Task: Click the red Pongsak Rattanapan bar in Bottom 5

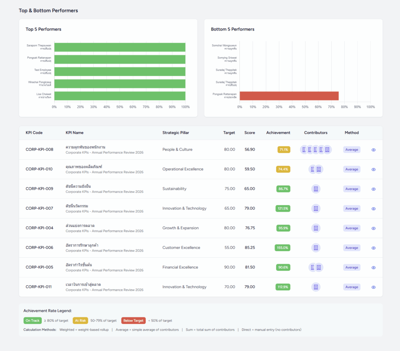Action: coord(289,96)
